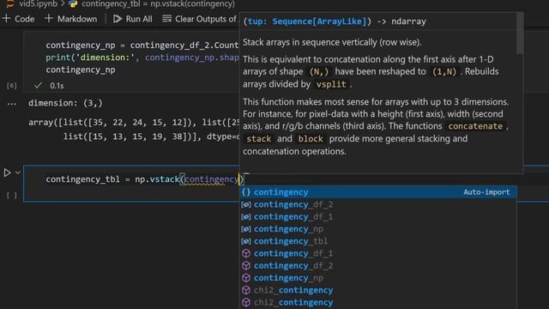Viewport: 549px width, 309px height.
Task: Click variable icon beside first contingency_np
Action: pyautogui.click(x=246, y=229)
